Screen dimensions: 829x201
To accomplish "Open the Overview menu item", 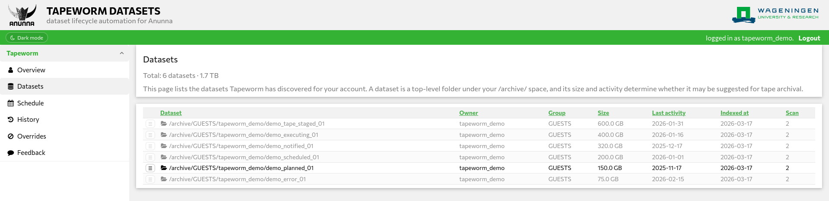I will click(x=31, y=70).
